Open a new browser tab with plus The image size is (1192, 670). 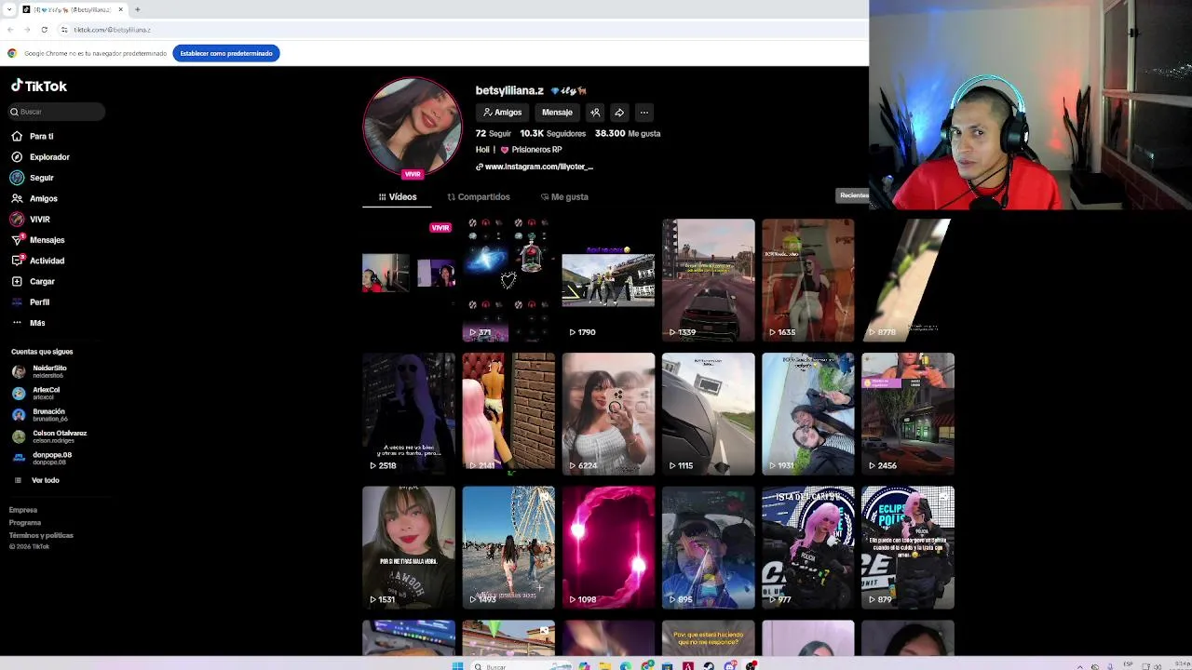pos(137,9)
